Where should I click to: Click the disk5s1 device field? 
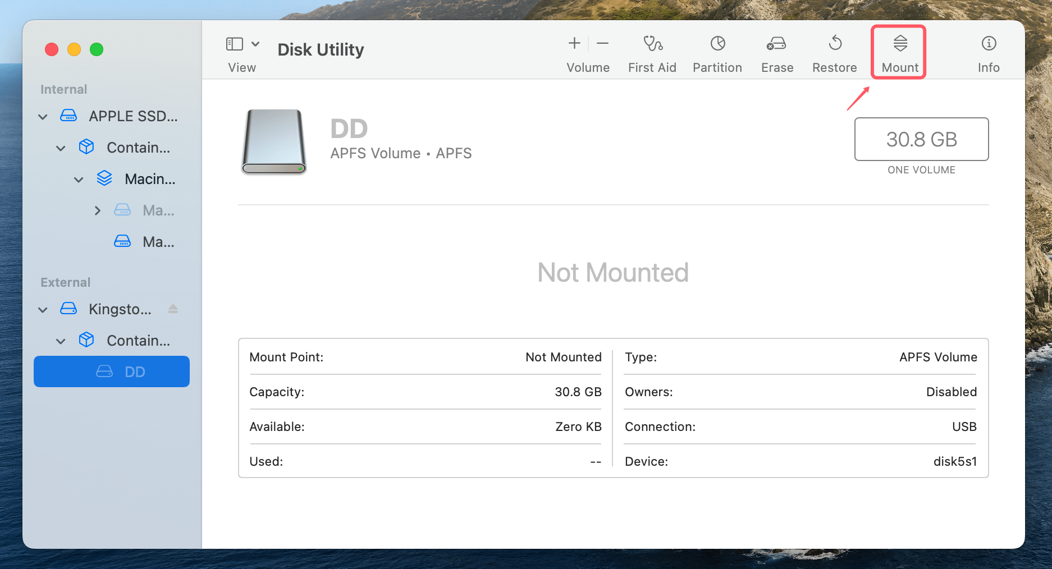coord(955,461)
